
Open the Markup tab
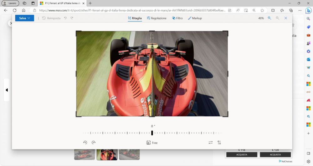coord(195,18)
